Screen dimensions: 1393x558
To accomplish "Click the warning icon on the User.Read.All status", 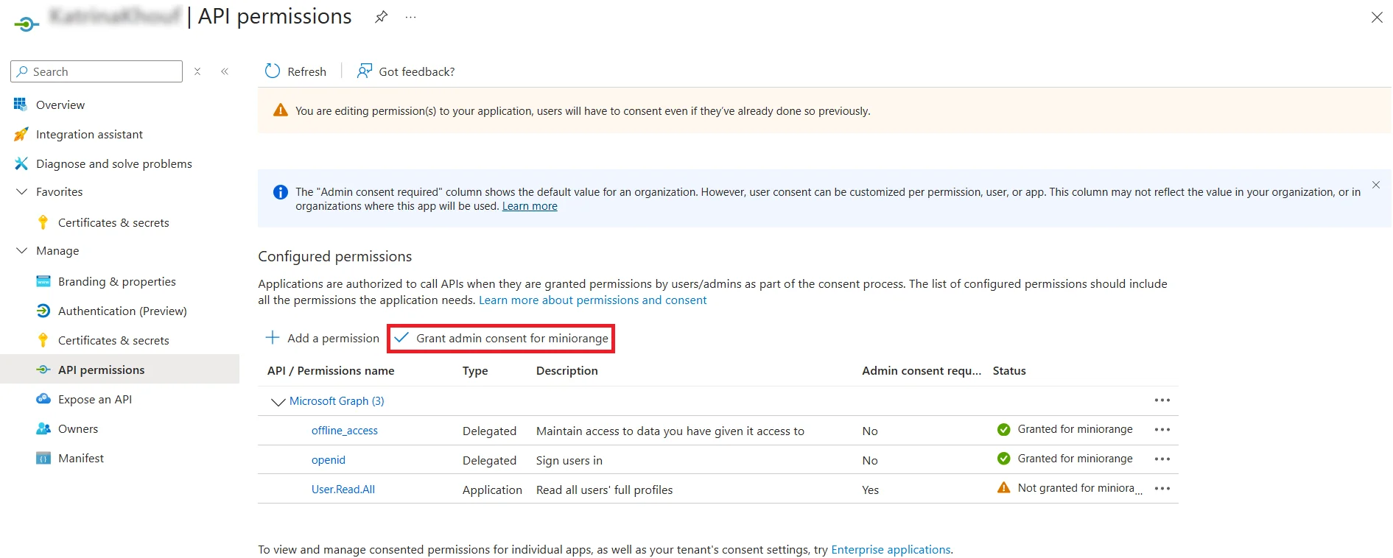I will pos(1003,487).
